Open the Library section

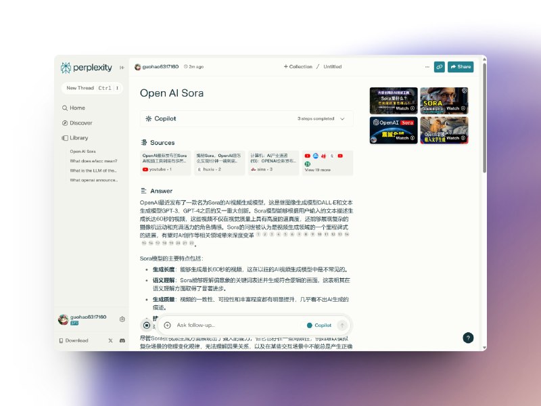[x=75, y=138]
